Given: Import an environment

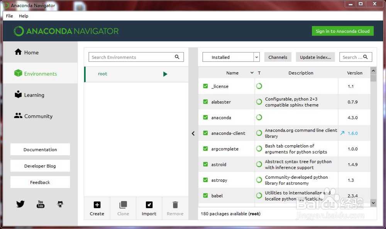Looking at the screenshot, I should pyautogui.click(x=149, y=208).
